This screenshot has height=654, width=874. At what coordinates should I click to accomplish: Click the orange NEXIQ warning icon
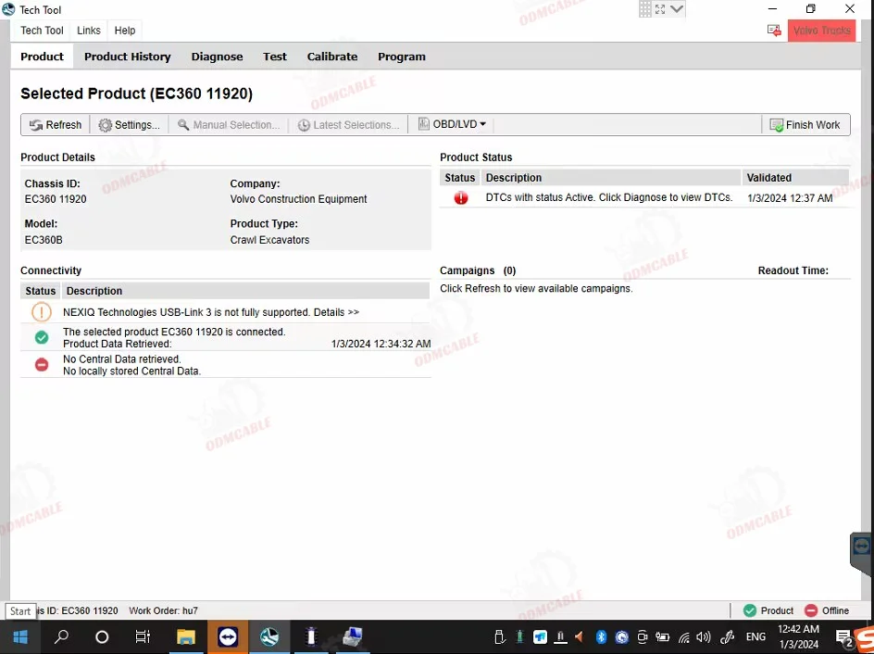pos(42,311)
